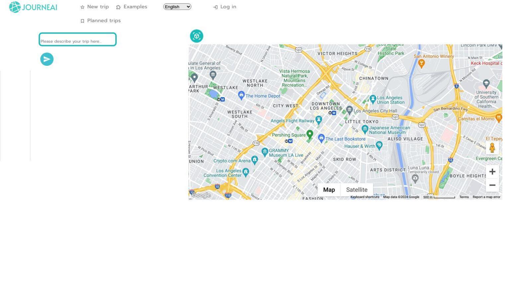The image size is (505, 284).
Task: Click the GRAMMY Museum LA Live pin
Action: 265,152
